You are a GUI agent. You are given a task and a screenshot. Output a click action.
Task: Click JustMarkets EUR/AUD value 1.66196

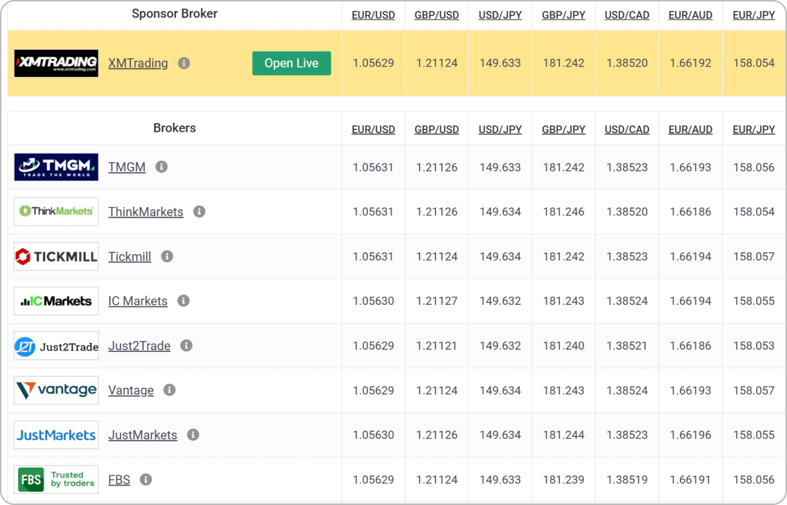point(691,435)
